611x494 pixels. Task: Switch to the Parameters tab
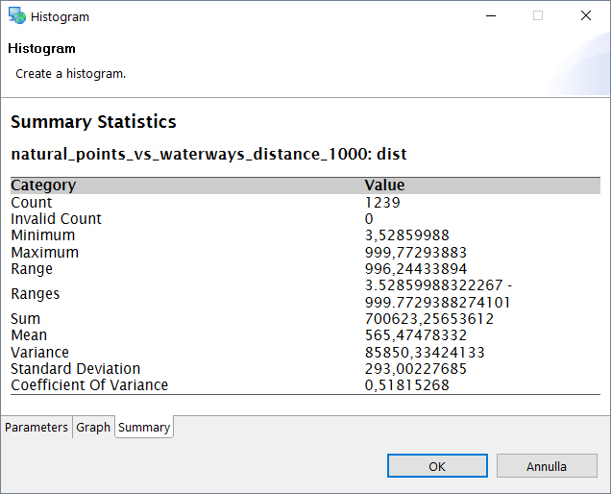pyautogui.click(x=37, y=428)
